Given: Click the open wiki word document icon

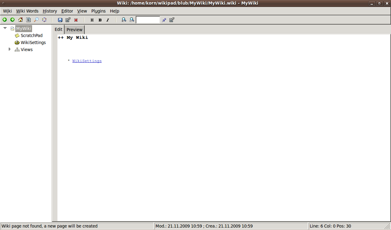Looking at the screenshot, I should click(x=28, y=20).
